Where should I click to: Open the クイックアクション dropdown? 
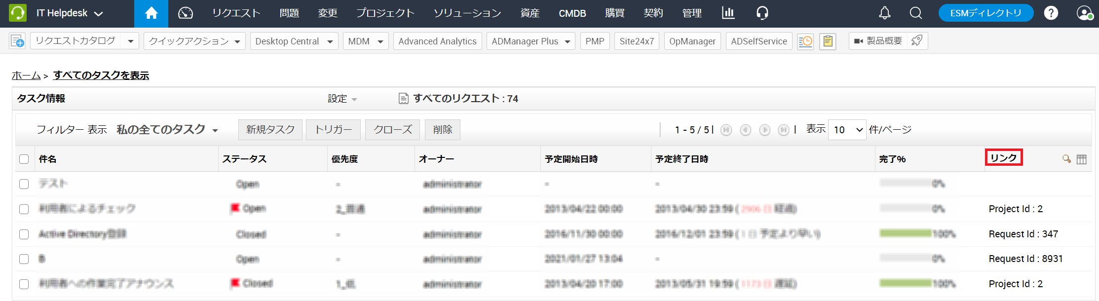coord(194,41)
